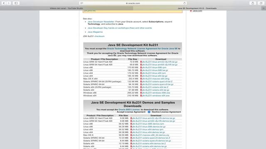Open the Safari share menu
Viewport: 266px width, 149px height.
point(253,3)
